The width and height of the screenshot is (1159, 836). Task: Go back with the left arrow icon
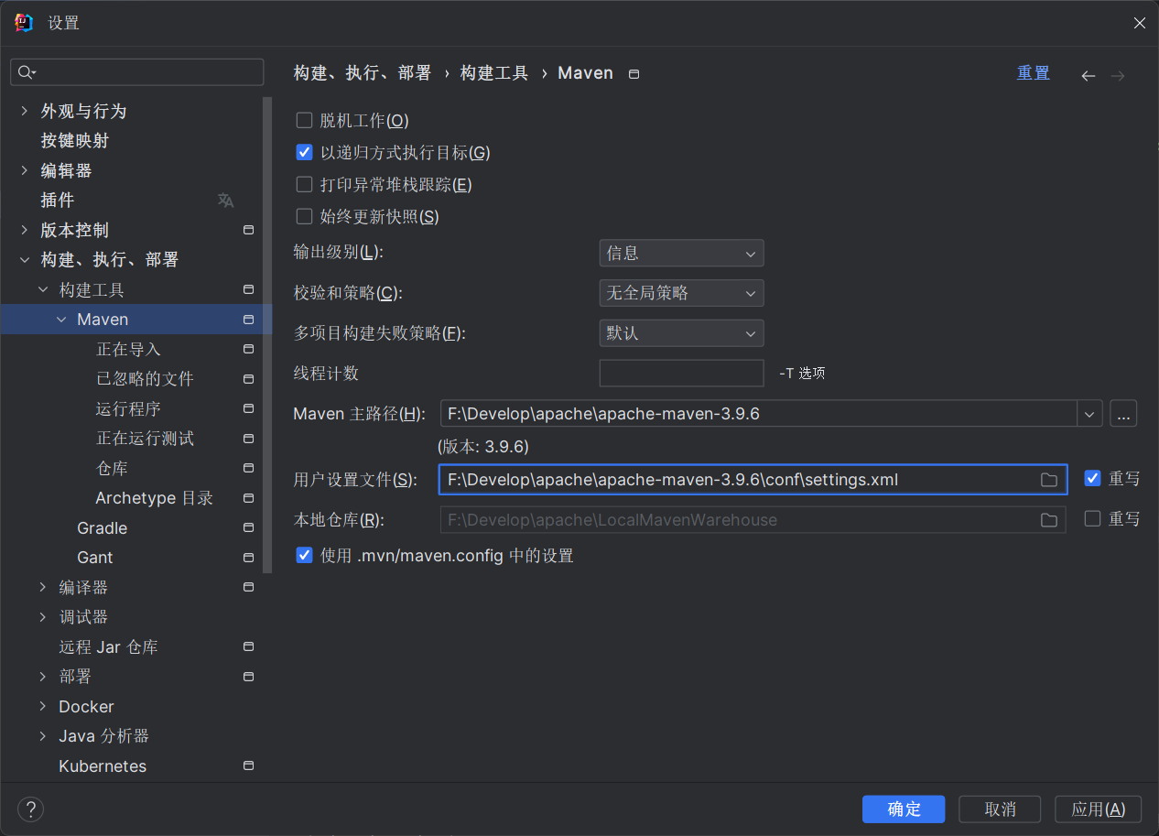pos(1088,76)
